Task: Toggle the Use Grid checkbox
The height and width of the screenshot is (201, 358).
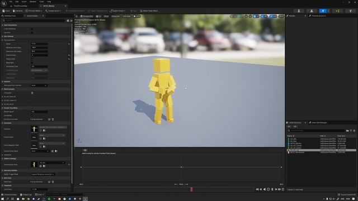Action: coord(32,32)
